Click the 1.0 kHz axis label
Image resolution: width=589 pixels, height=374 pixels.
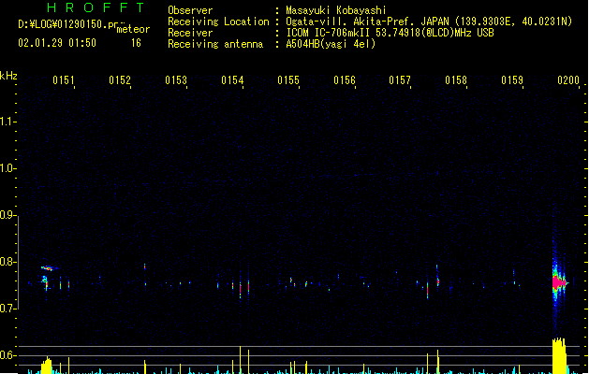coord(7,168)
